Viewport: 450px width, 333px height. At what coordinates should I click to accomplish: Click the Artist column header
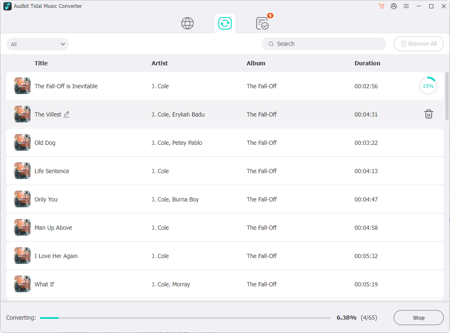click(x=160, y=63)
